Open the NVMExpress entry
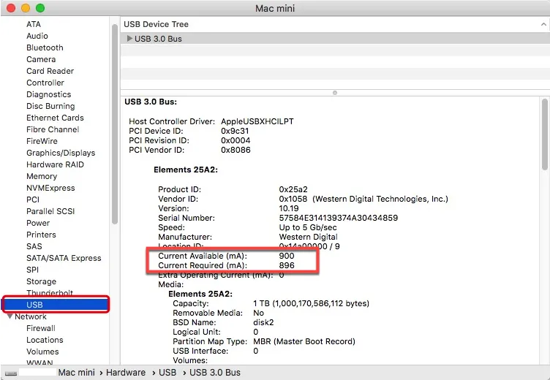The width and height of the screenshot is (550, 380). point(50,188)
